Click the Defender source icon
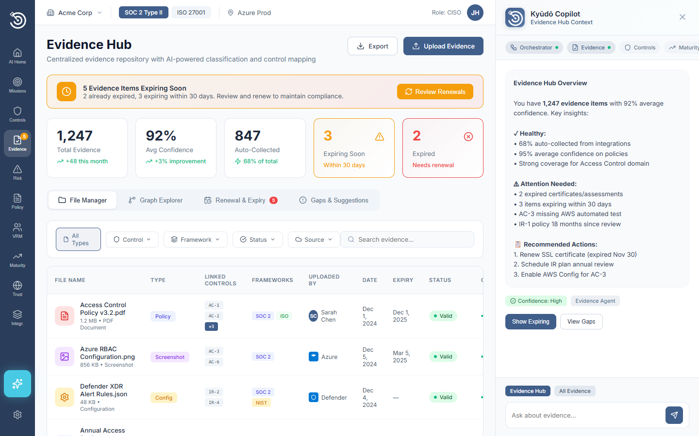Viewport: 699px width, 436px height. pyautogui.click(x=314, y=397)
